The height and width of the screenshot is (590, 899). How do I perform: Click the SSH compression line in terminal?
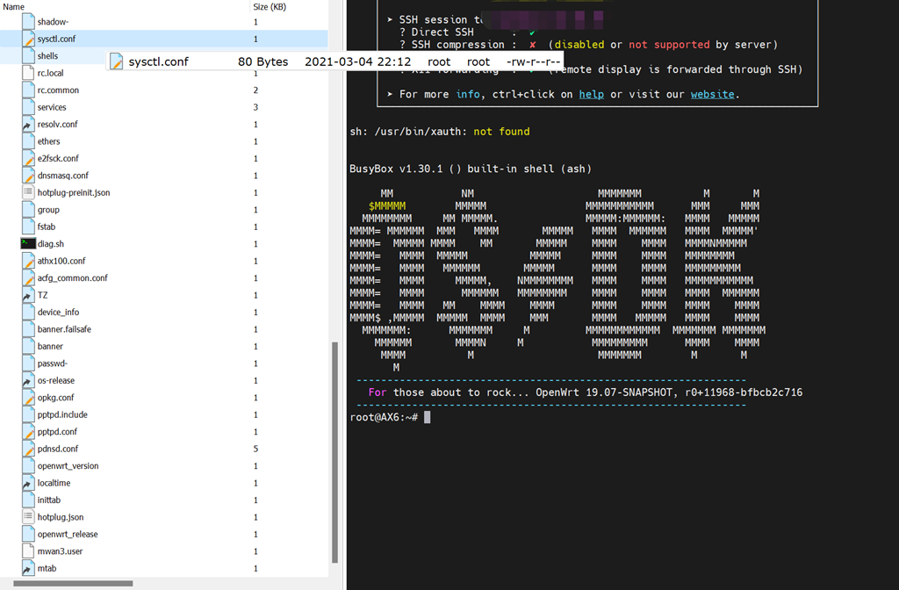pos(589,45)
